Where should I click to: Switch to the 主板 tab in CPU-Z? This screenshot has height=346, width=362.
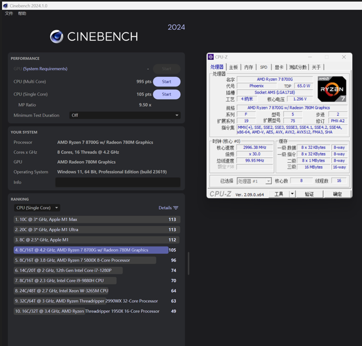(233, 67)
